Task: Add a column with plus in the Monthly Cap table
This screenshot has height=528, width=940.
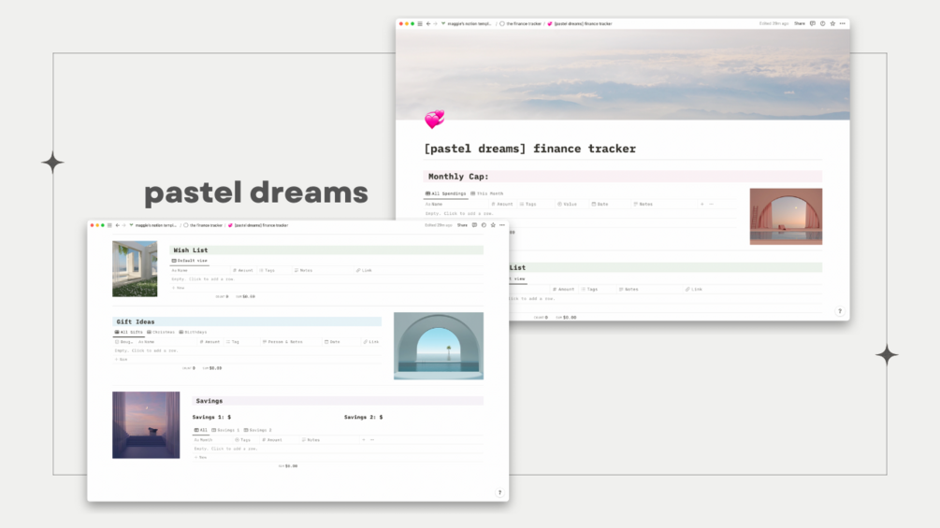Action: [702, 204]
